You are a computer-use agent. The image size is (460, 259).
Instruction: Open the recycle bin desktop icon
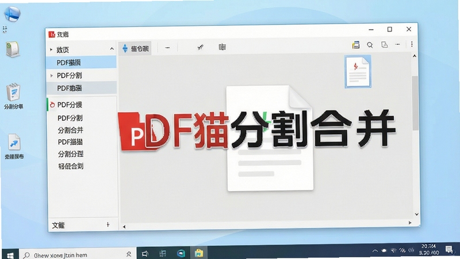point(13,49)
